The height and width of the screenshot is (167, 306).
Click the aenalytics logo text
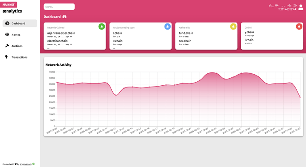click(12, 11)
